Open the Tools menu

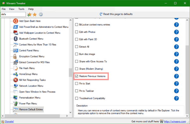pos(21,9)
